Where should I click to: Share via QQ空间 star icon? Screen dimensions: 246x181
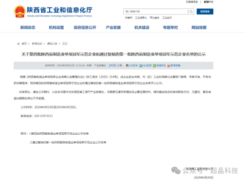tap(141, 66)
